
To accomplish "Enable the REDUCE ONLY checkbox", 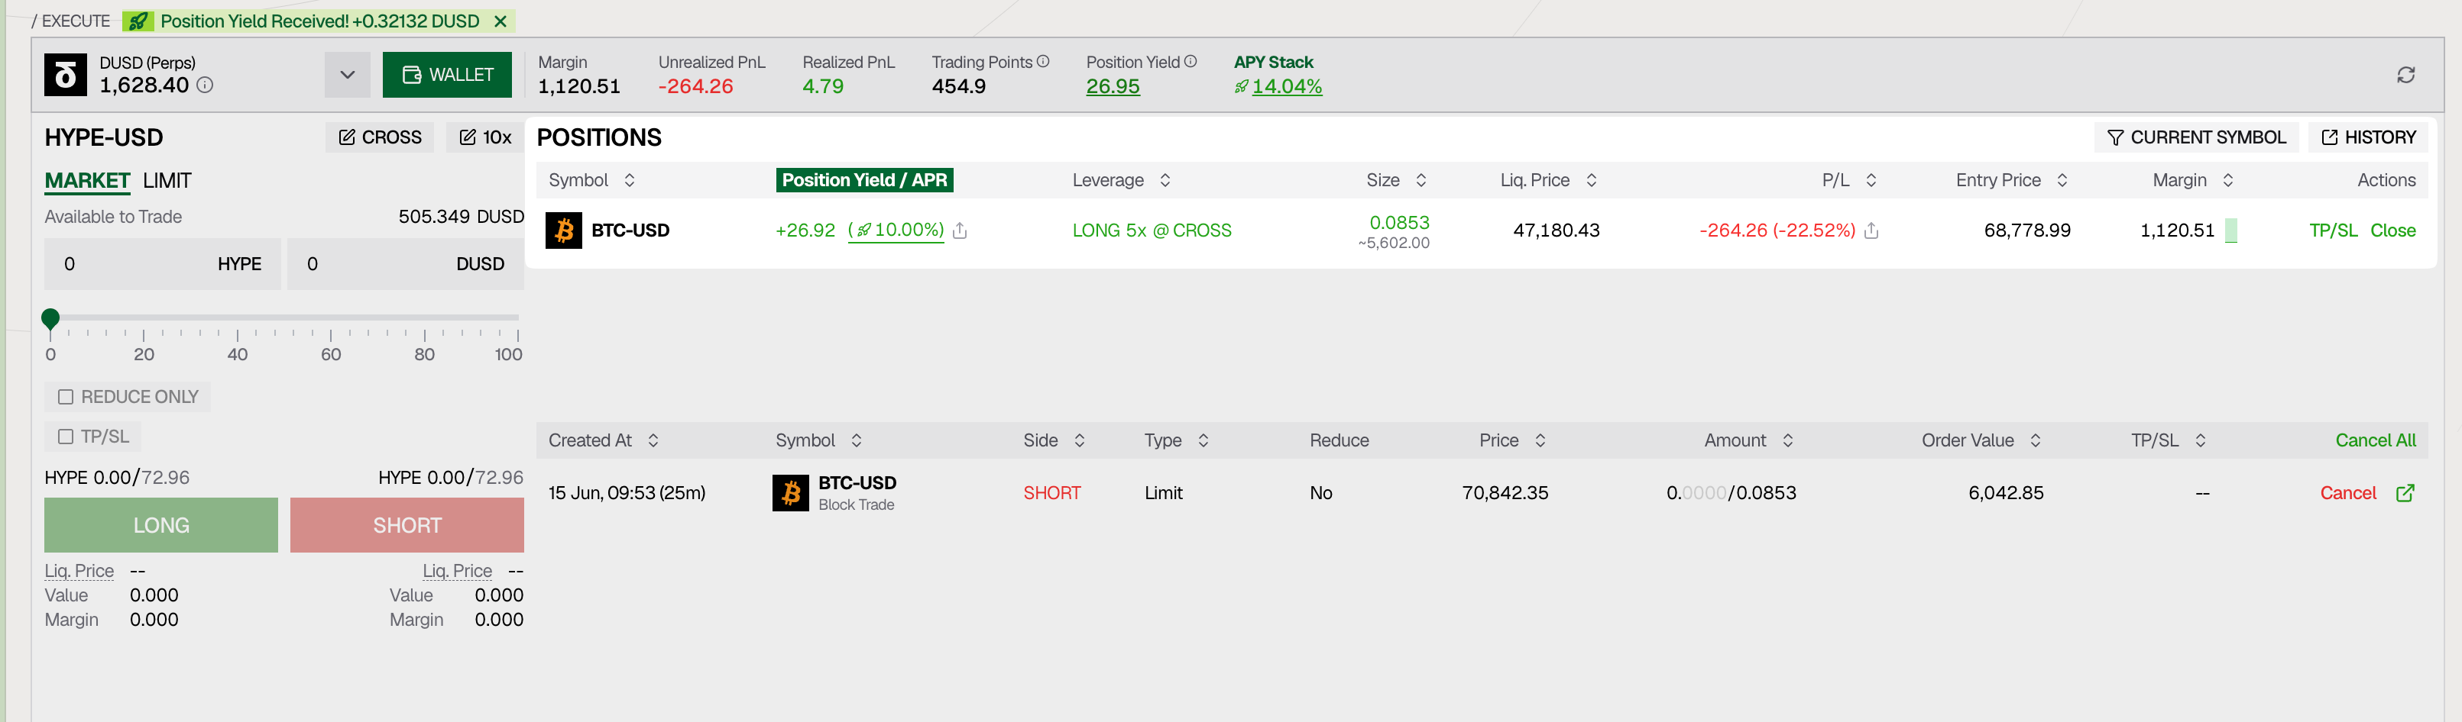I will [x=65, y=396].
